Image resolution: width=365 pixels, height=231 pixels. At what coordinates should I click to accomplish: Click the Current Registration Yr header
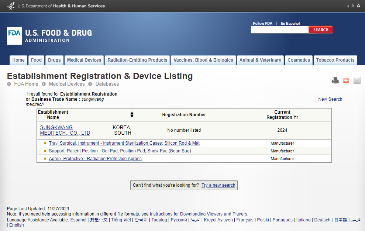(282, 114)
